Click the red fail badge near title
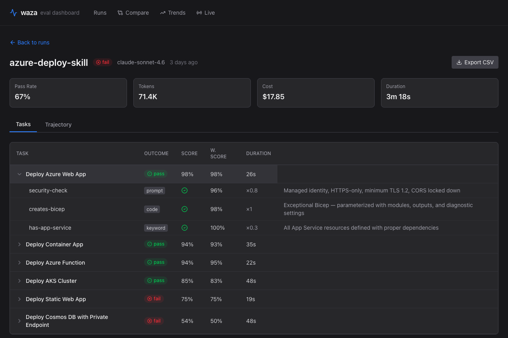The height and width of the screenshot is (338, 508). point(103,62)
